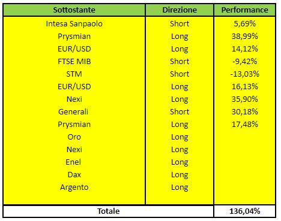
Task: Click the Argento cell
Action: [x=74, y=187]
